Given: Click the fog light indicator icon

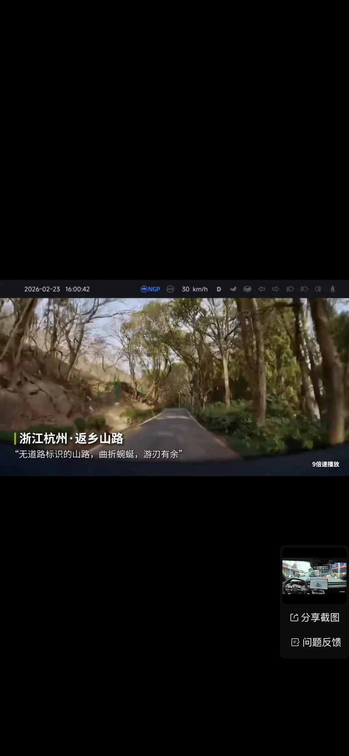Looking at the screenshot, I should pyautogui.click(x=318, y=289).
